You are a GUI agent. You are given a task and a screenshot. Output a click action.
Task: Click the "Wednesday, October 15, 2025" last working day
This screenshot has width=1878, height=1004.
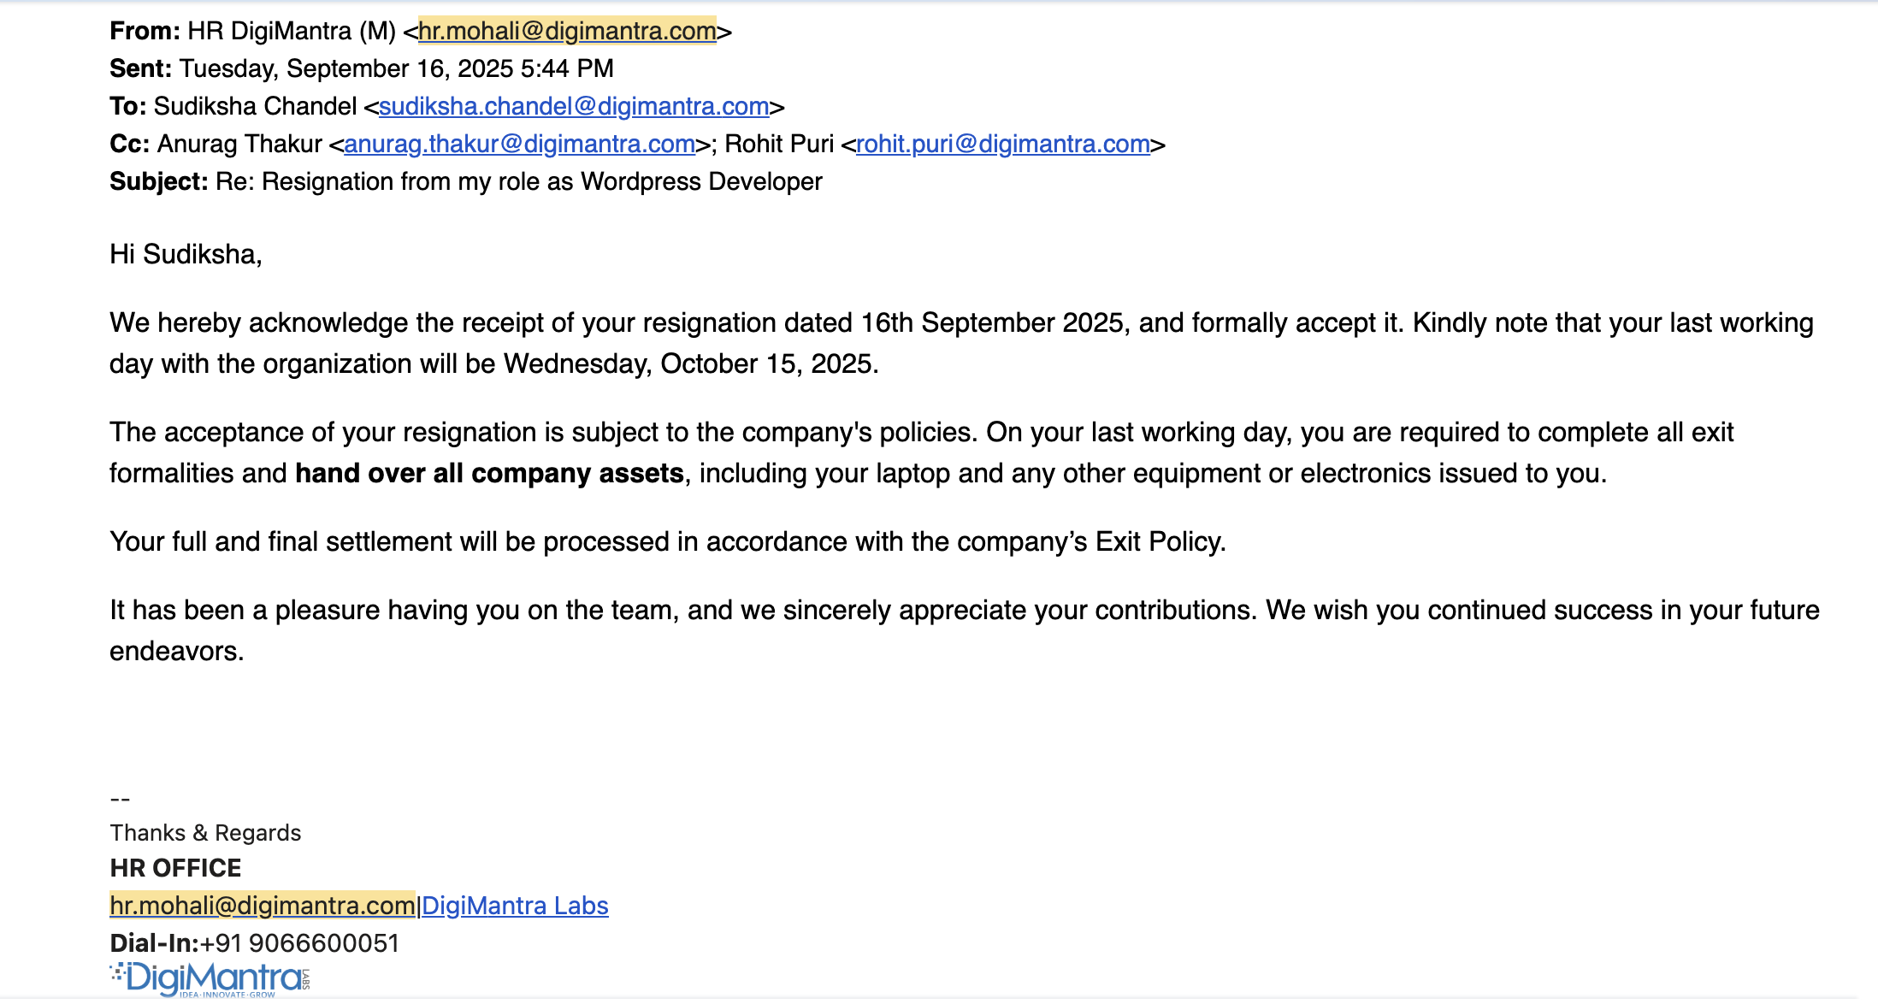pyautogui.click(x=689, y=364)
